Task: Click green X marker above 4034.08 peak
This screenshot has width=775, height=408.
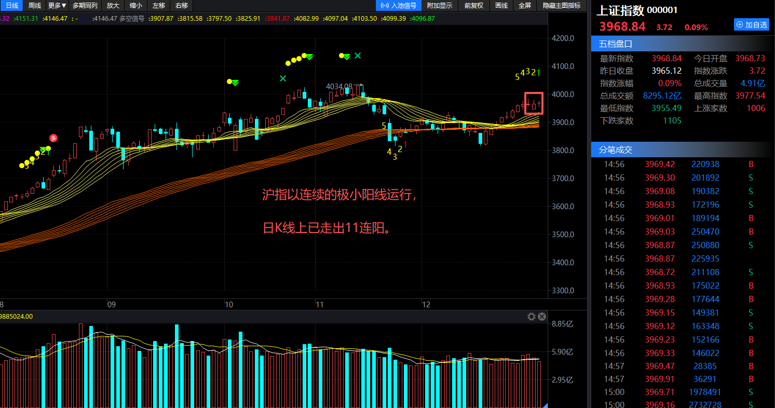Action: point(358,56)
